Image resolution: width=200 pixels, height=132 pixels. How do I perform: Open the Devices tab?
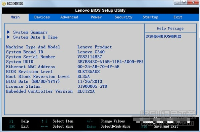point(42,17)
